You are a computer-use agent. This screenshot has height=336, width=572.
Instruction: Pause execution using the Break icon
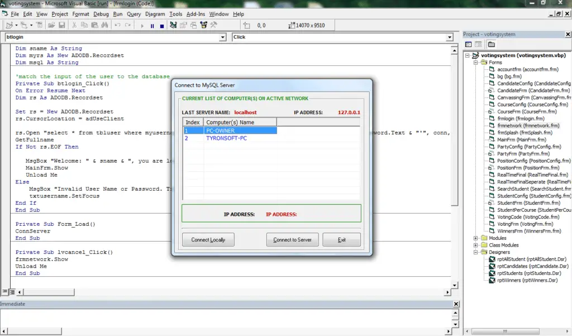[152, 25]
